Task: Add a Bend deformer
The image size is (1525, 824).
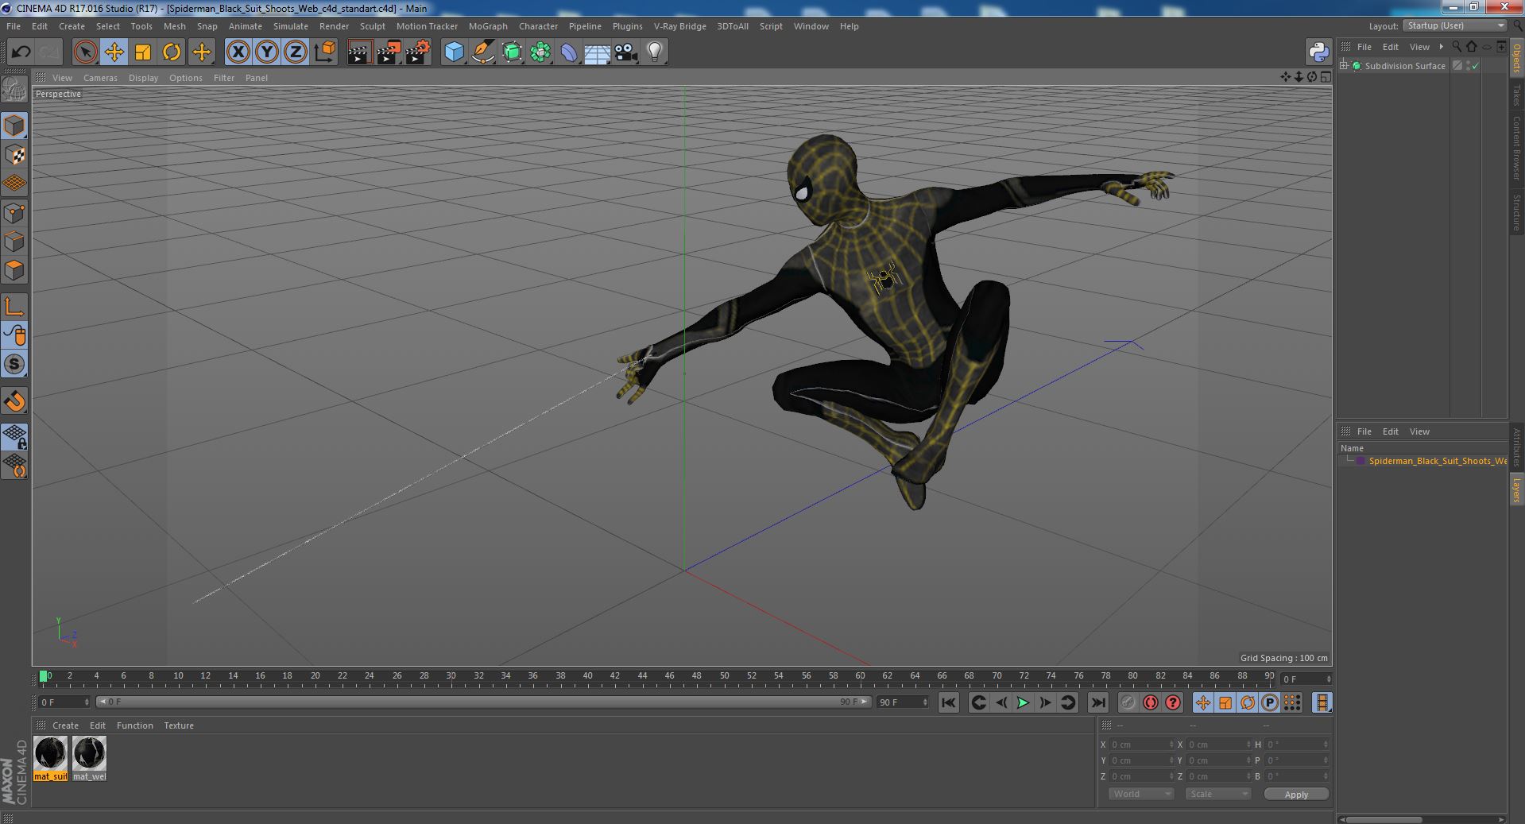Action: tap(569, 52)
